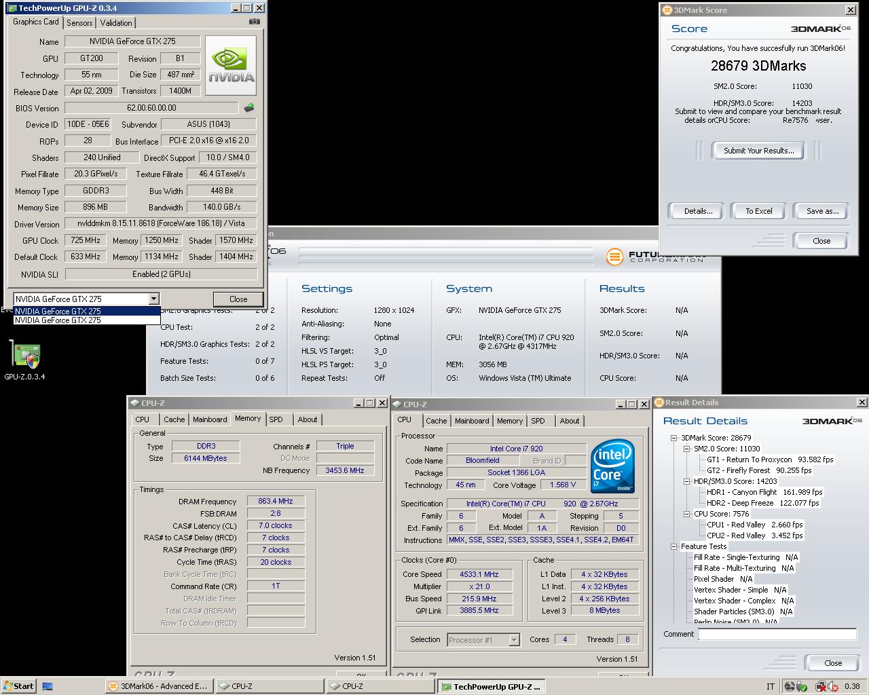The image size is (869, 695).
Task: Collapse the CPU Score: 7576 tree node
Action: tap(687, 514)
